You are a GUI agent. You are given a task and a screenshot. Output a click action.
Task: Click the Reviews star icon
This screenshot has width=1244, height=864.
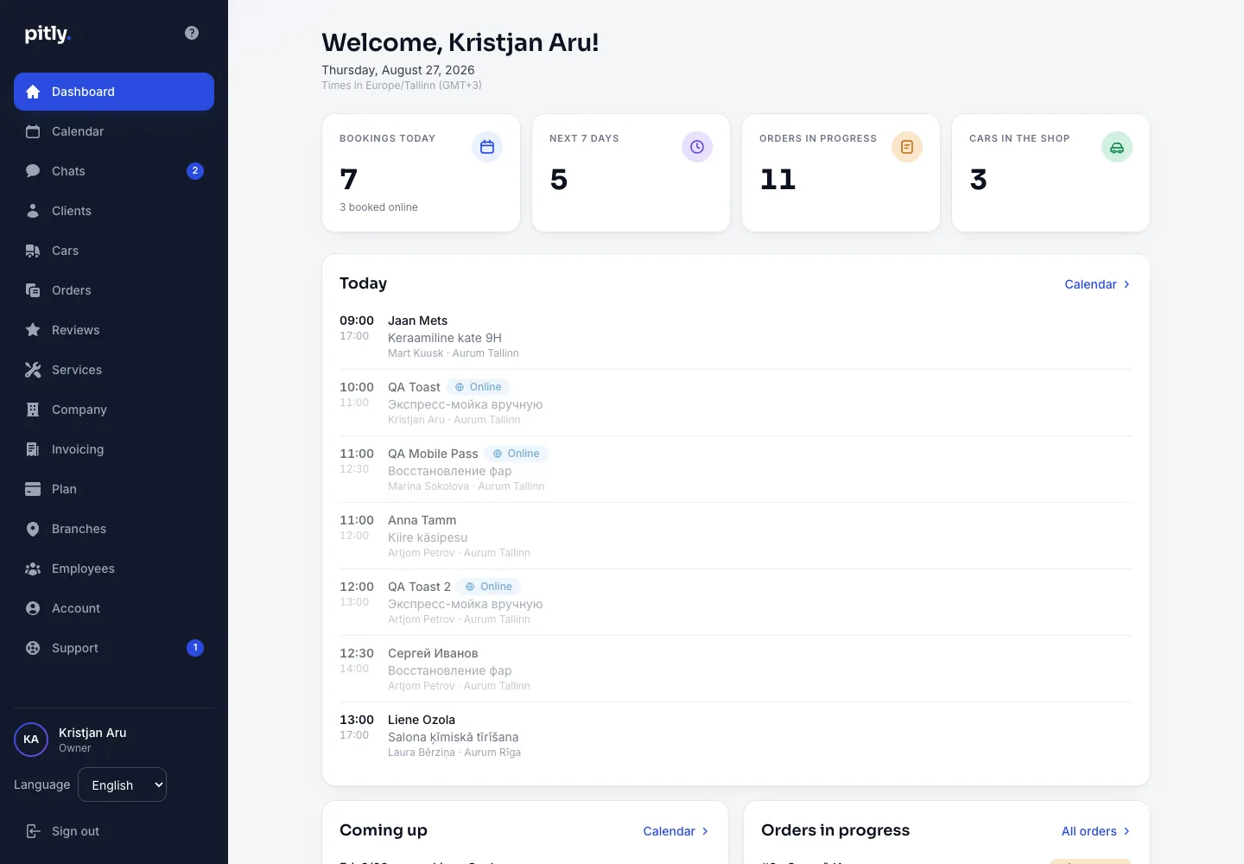[33, 330]
